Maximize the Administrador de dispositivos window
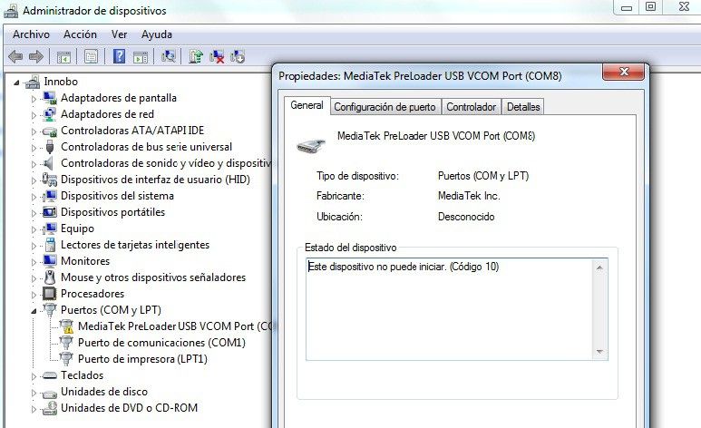 point(651,6)
